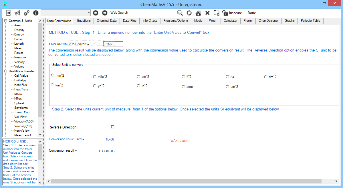This screenshot has height=188, width=343.
Task: Select the um^2 radio button
Action: pyautogui.click(x=227, y=87)
